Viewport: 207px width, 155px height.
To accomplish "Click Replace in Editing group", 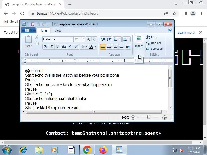I will 154,43.
